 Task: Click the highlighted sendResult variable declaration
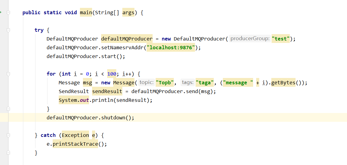point(107,92)
